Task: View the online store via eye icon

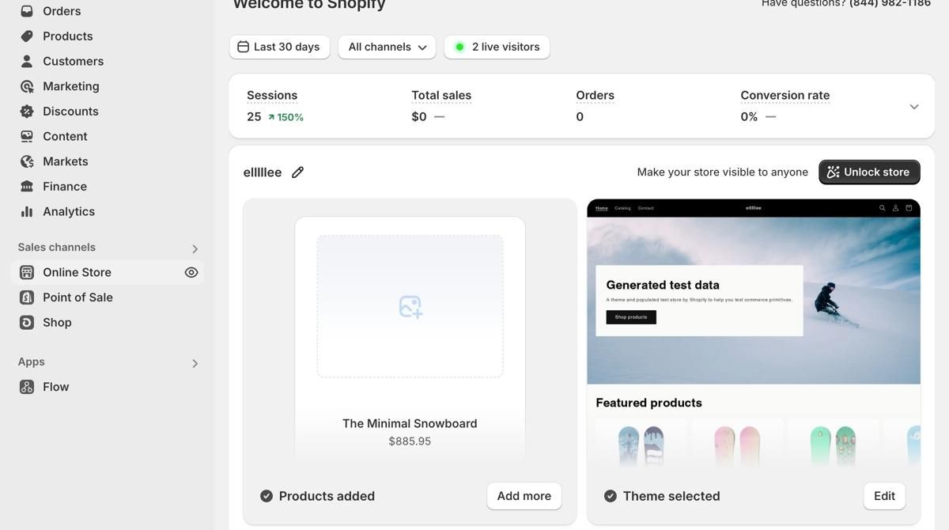Action: tap(191, 272)
